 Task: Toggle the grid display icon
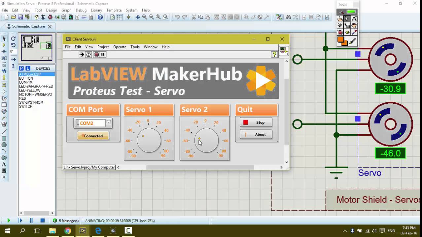point(119,17)
